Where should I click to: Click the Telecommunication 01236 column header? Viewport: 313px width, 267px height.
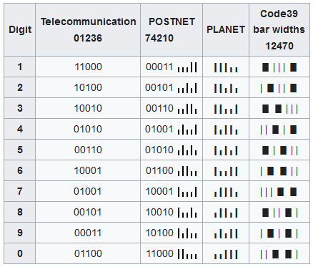point(88,29)
